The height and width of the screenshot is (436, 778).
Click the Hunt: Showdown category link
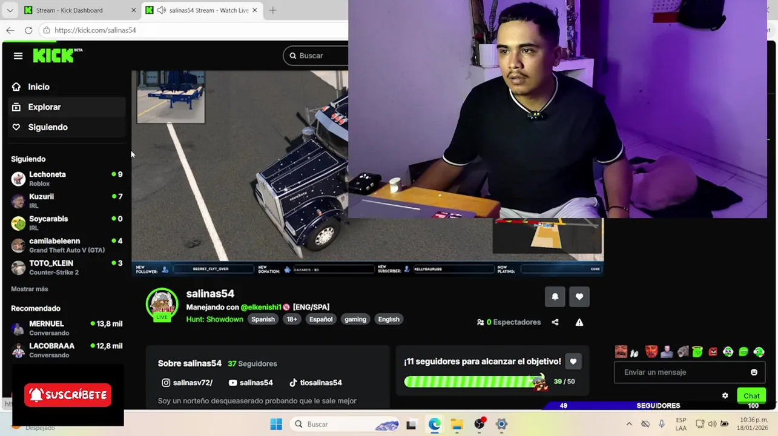click(x=214, y=319)
